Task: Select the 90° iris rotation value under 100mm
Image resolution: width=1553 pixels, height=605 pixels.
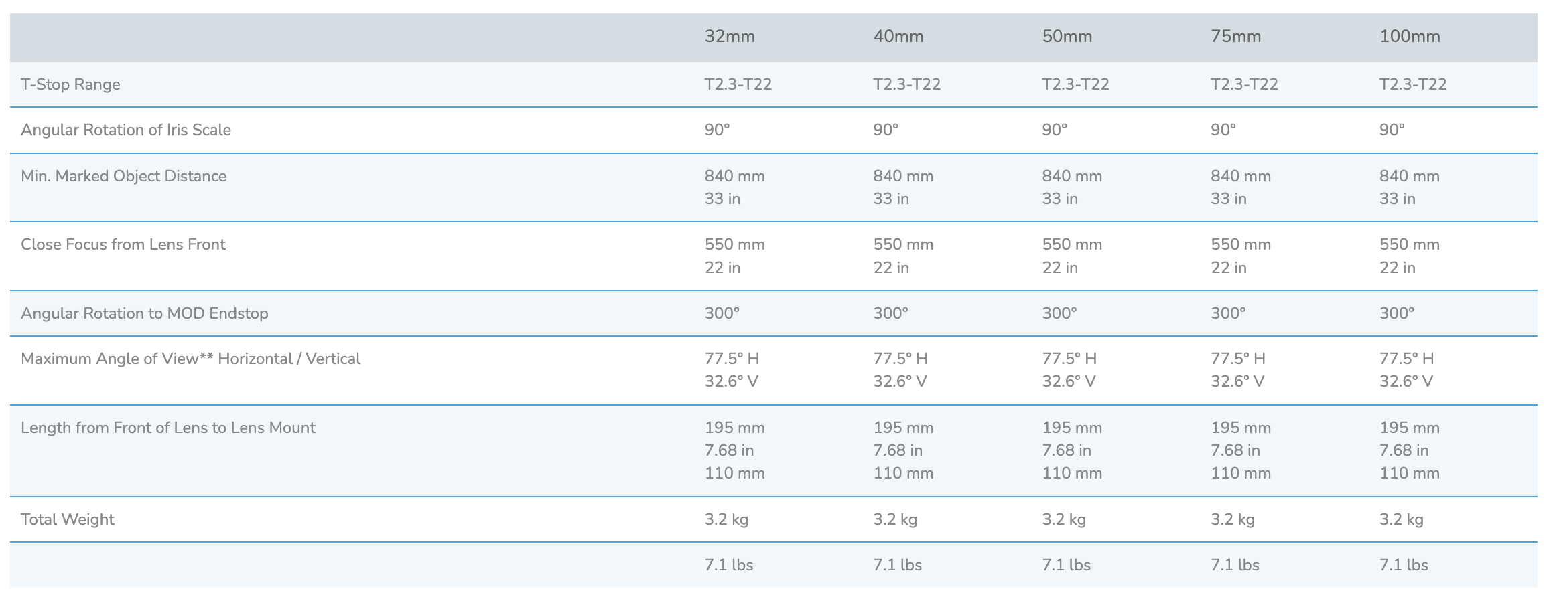Action: point(1393,130)
